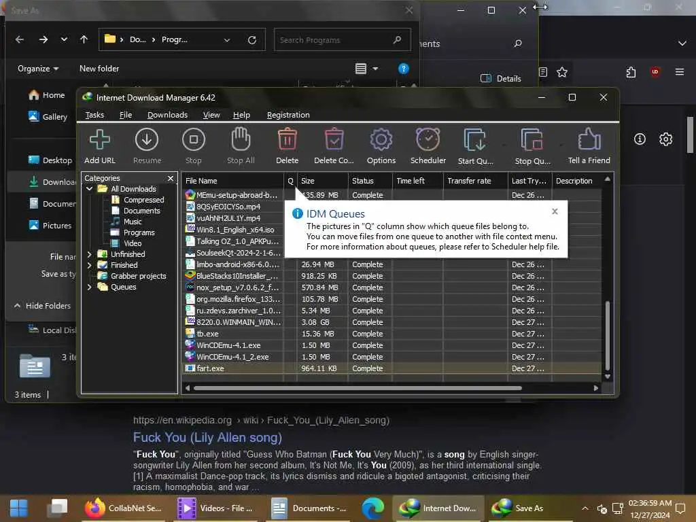The width and height of the screenshot is (696, 522).
Task: Expand the Unfinished category
Action: [89, 254]
